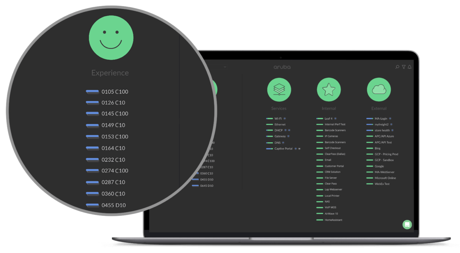Open the search magnifier icon
The height and width of the screenshot is (253, 460).
[x=397, y=67]
